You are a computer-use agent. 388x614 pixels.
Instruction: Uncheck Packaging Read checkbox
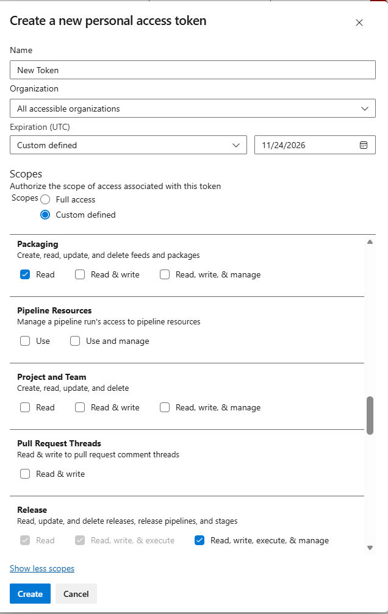pos(25,274)
